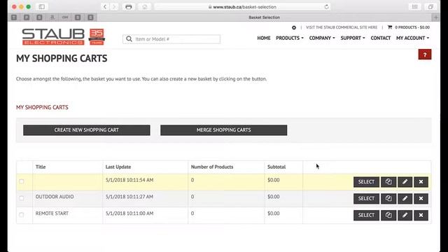The height and width of the screenshot is (252, 448).
Task: Go back with Safari back arrow
Action: (105, 7)
